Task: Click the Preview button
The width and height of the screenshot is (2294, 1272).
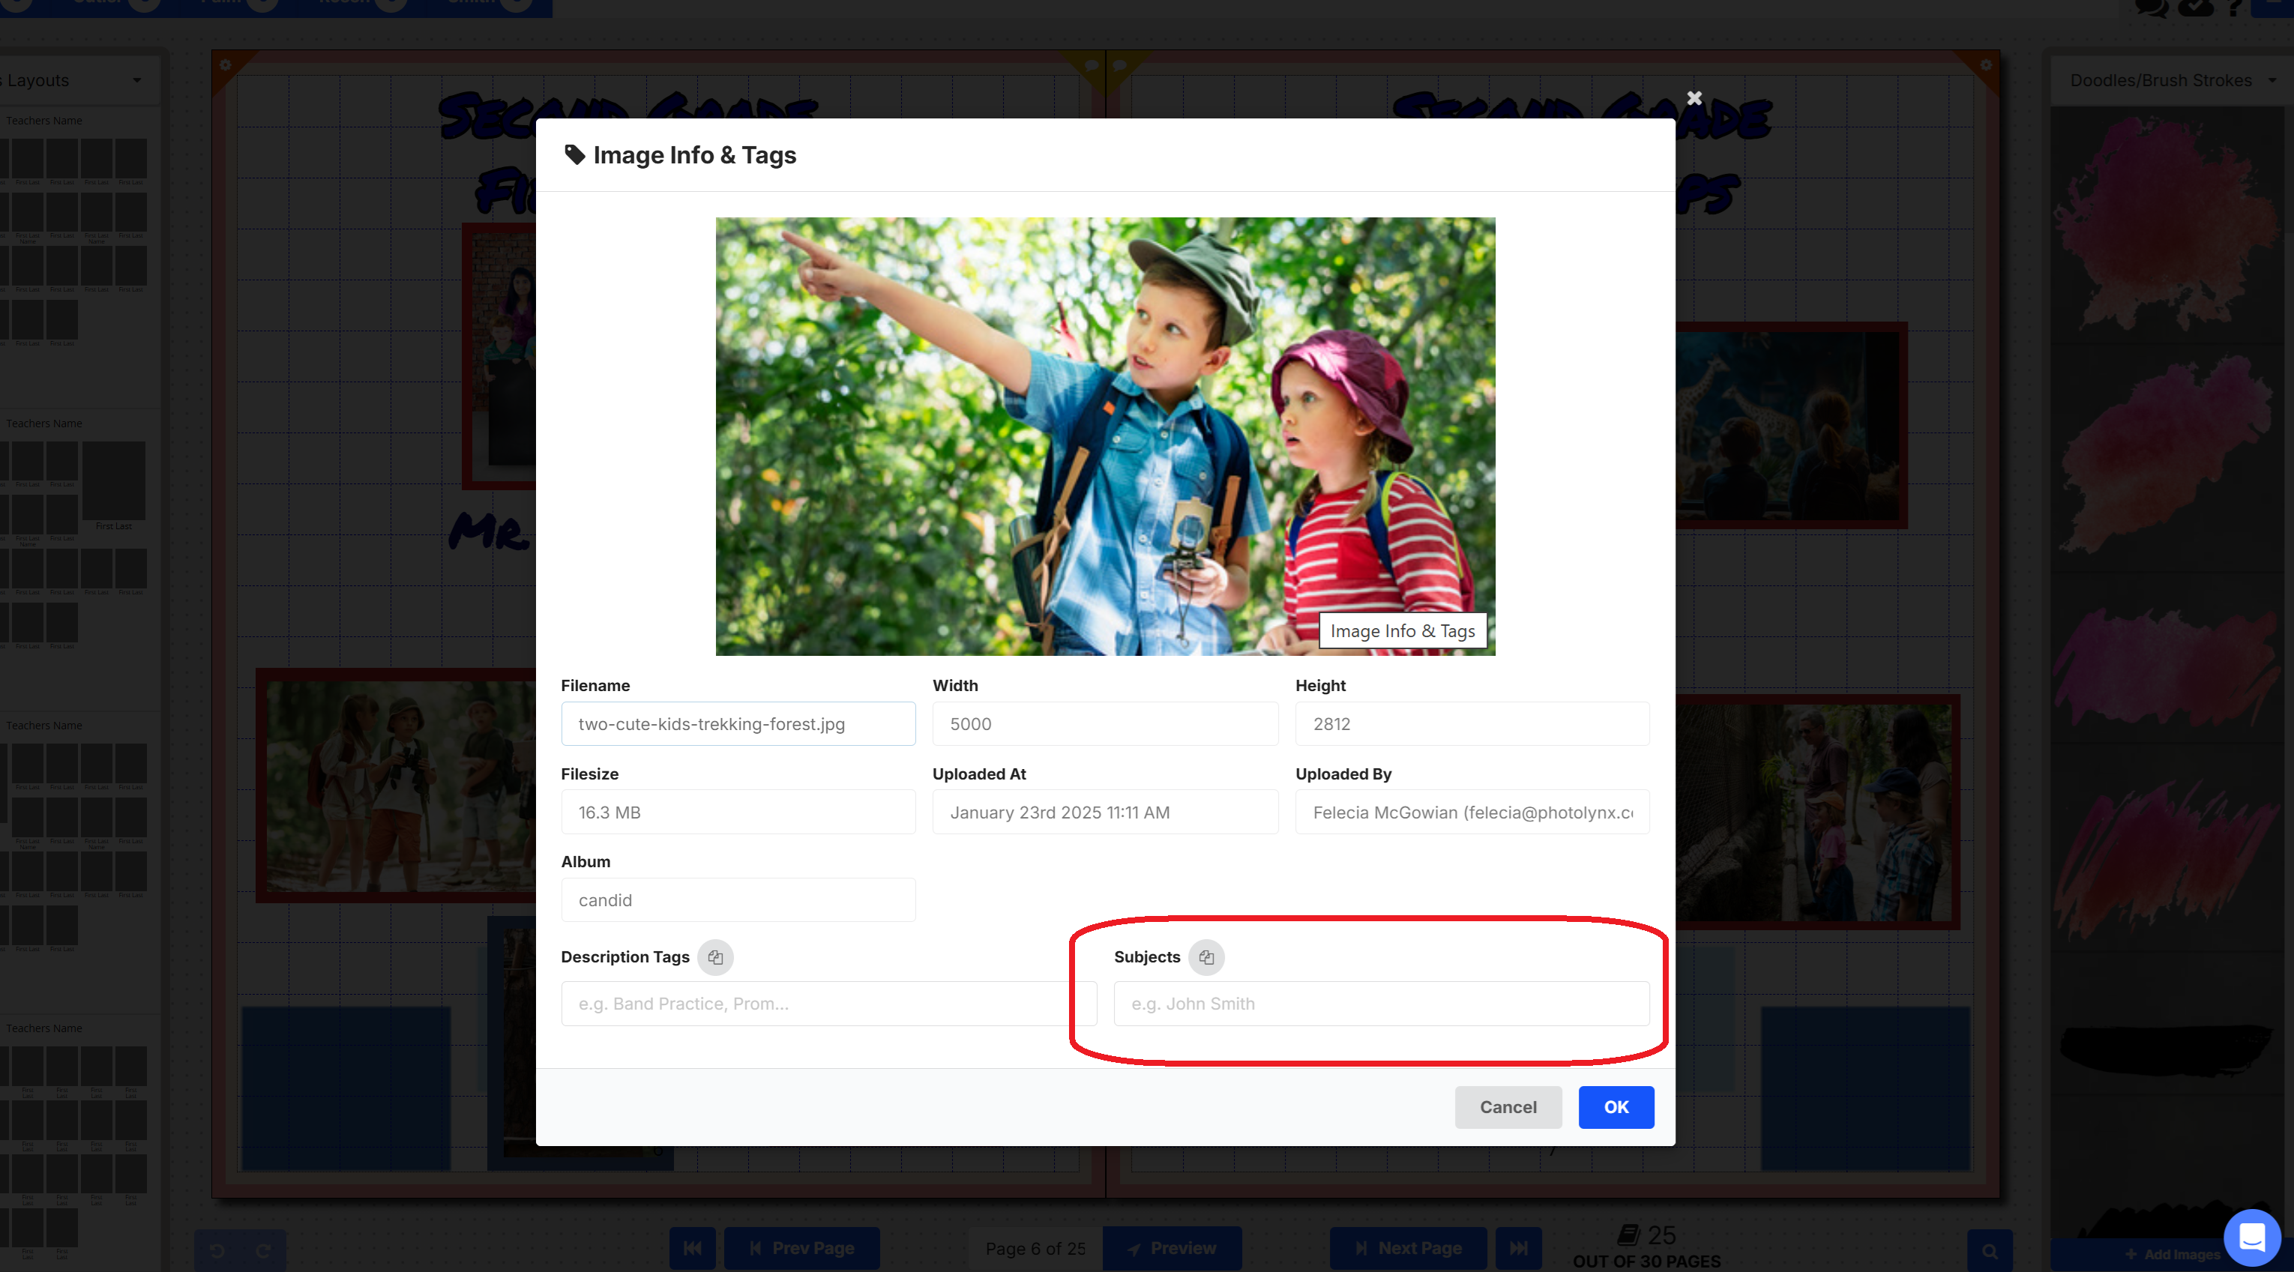Action: click(1172, 1248)
